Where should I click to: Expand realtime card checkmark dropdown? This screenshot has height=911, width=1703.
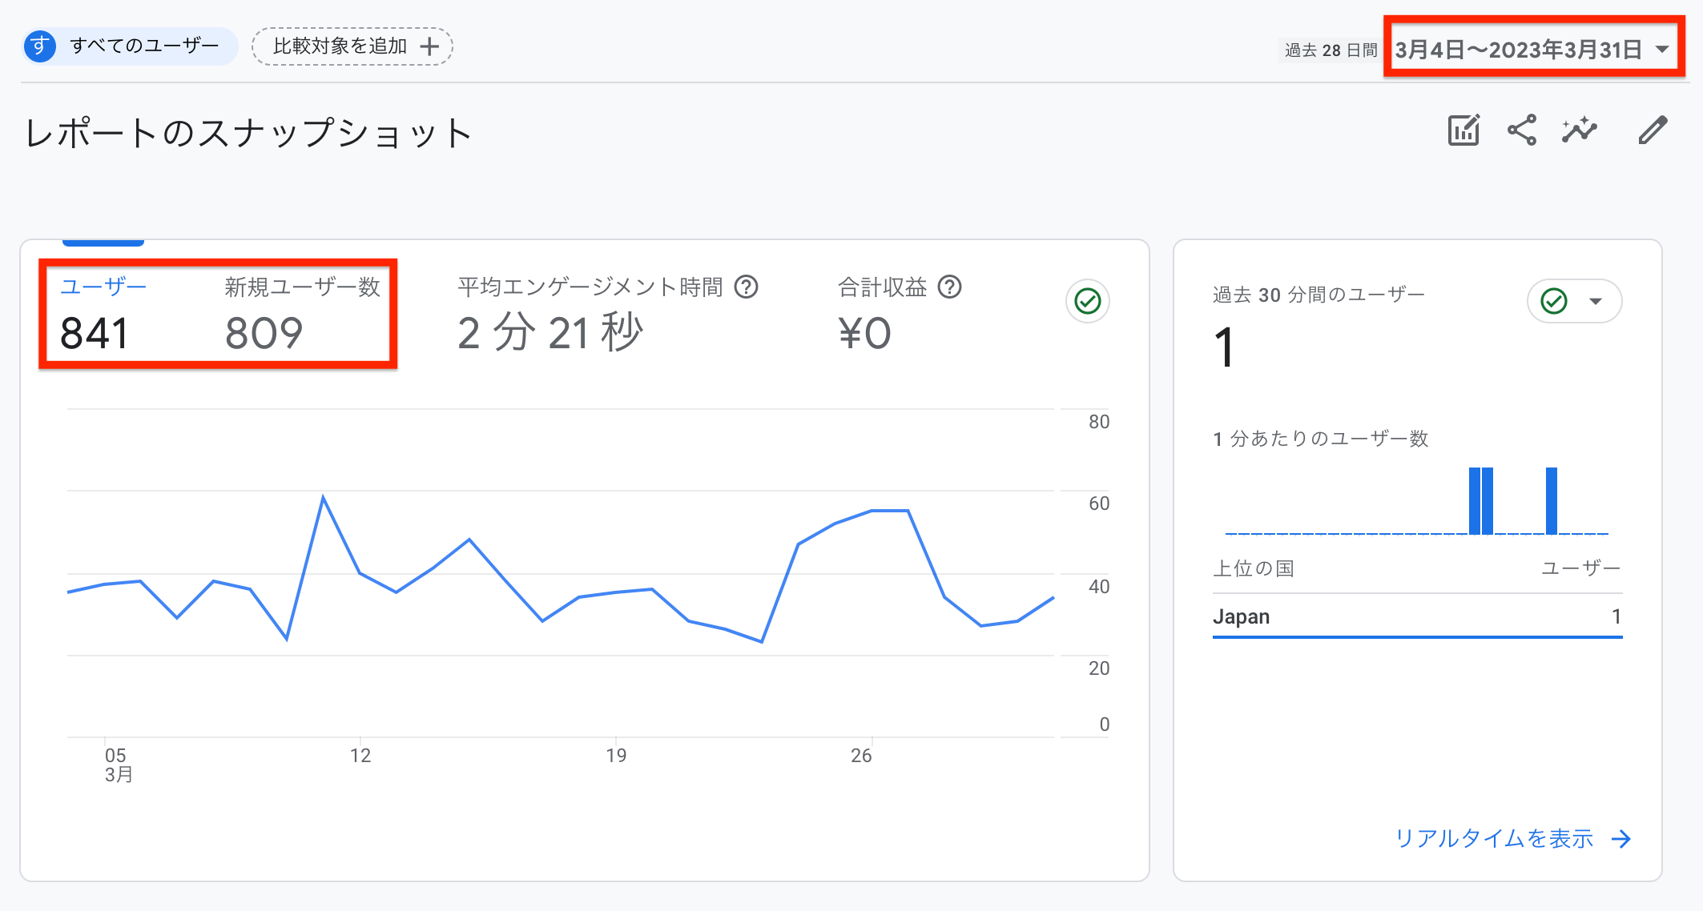pyautogui.click(x=1575, y=301)
